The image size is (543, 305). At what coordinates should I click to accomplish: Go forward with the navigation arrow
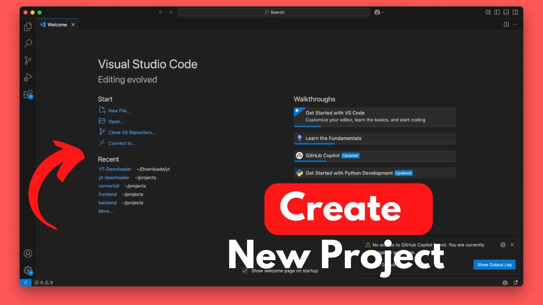point(171,12)
